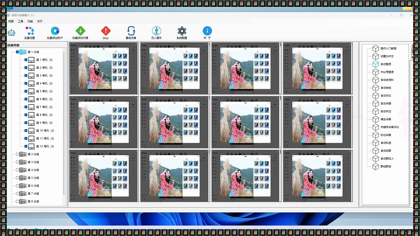Choose the 自动私信 label
420x236 pixels.
(386, 143)
